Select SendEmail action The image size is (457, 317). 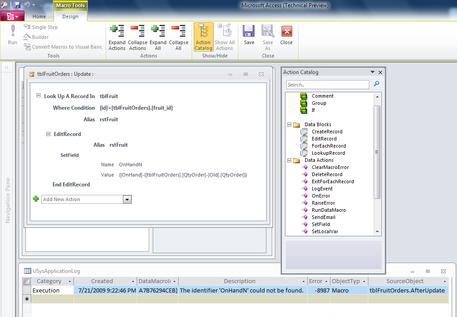[x=323, y=217]
